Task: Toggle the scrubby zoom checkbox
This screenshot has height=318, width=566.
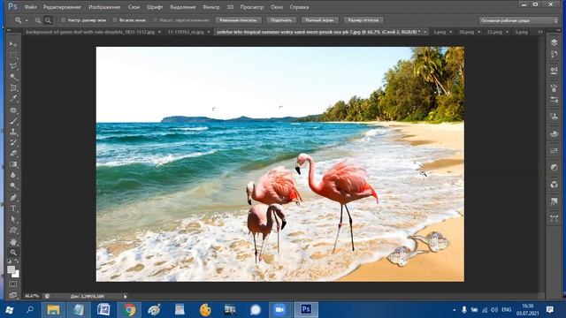Action: point(156,20)
